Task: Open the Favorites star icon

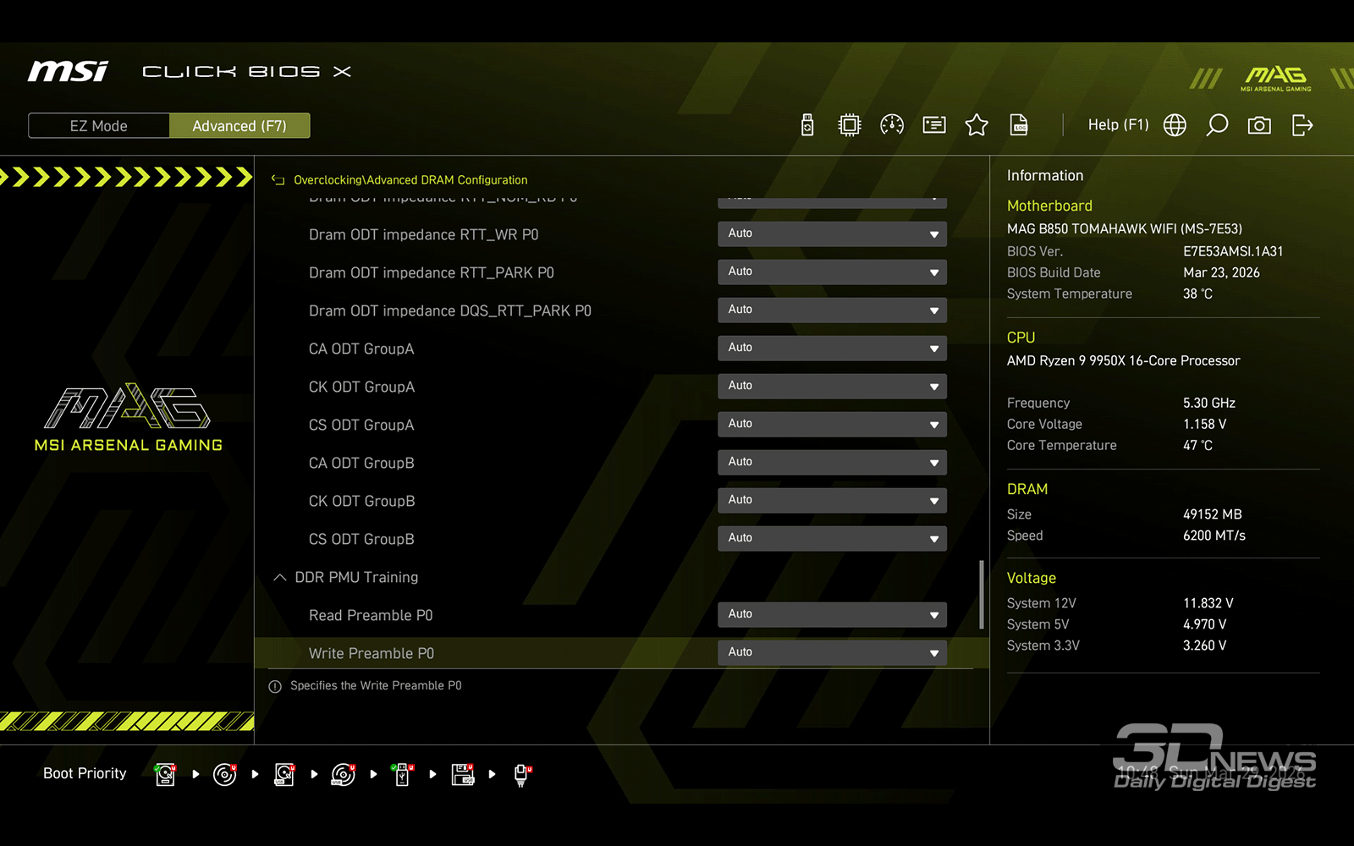Action: pyautogui.click(x=977, y=125)
